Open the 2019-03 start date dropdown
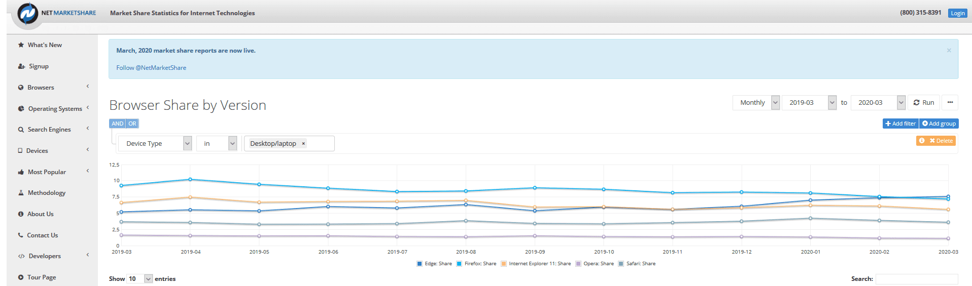Viewport: 972px width, 286px height. 809,103
